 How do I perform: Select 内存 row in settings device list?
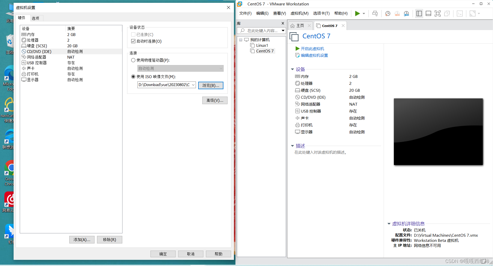tap(71, 34)
